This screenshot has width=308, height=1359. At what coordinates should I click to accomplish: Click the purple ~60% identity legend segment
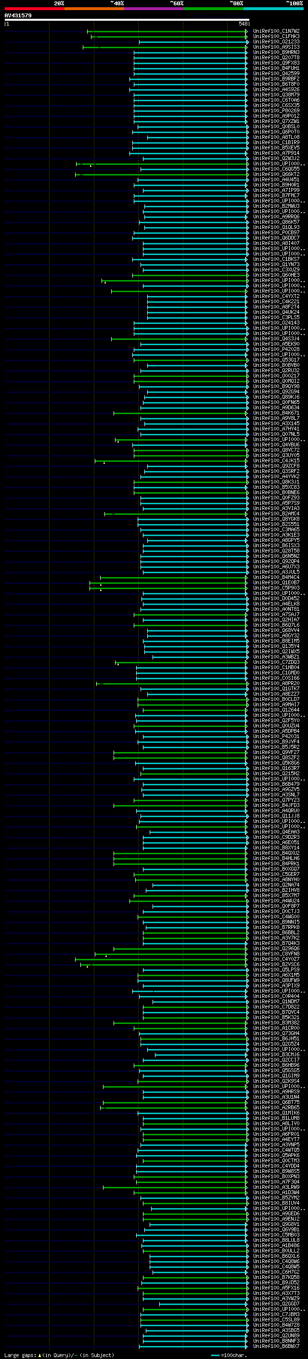click(154, 9)
